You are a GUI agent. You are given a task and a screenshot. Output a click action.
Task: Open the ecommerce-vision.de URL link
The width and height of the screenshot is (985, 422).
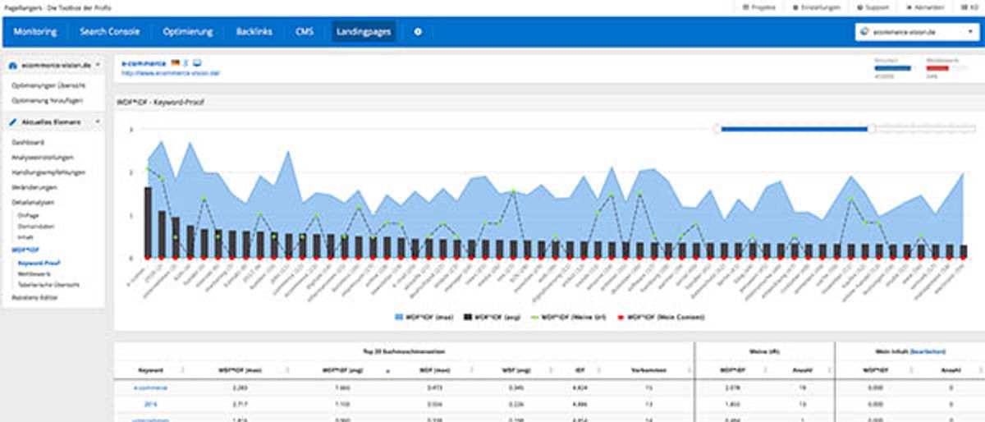click(x=170, y=72)
